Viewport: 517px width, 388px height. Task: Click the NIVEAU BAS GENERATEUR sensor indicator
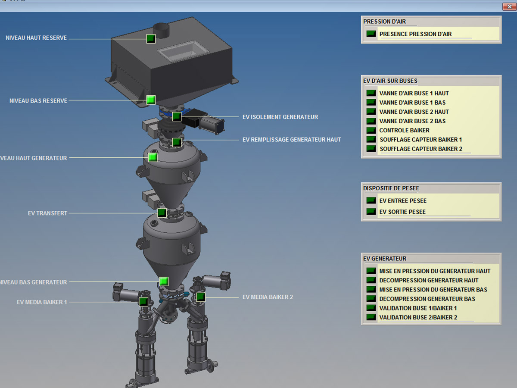pos(163,282)
